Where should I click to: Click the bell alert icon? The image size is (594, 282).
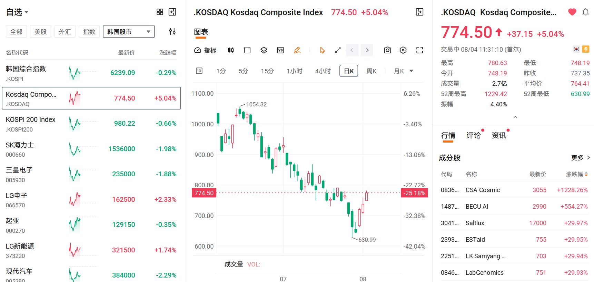(586, 12)
